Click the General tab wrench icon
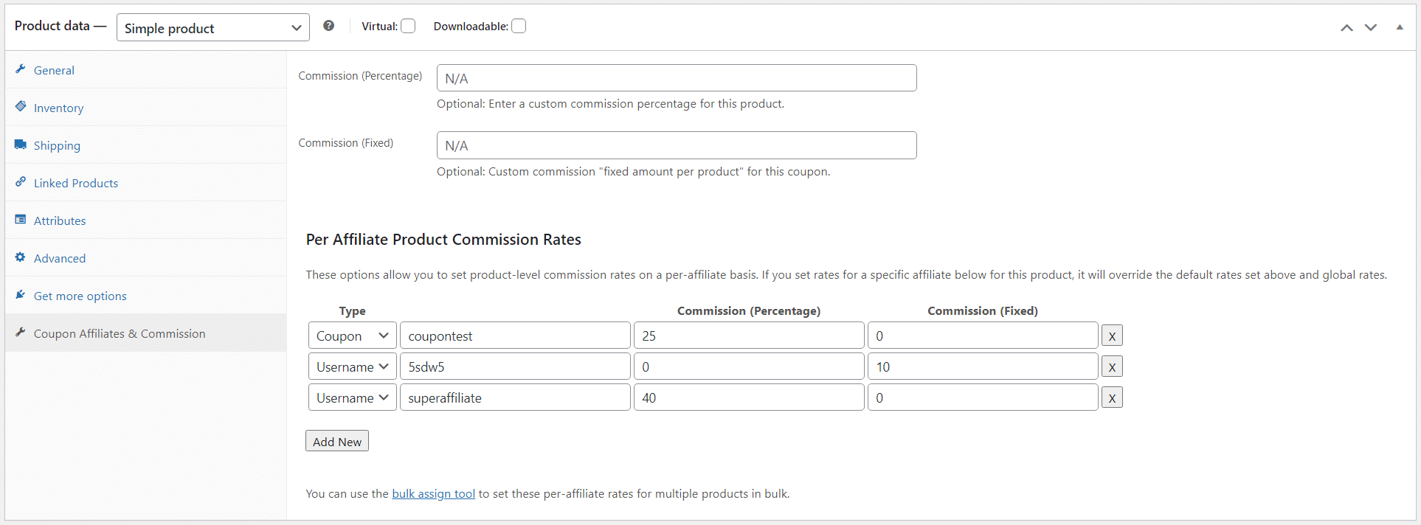Image resolution: width=1421 pixels, height=525 pixels. point(21,69)
